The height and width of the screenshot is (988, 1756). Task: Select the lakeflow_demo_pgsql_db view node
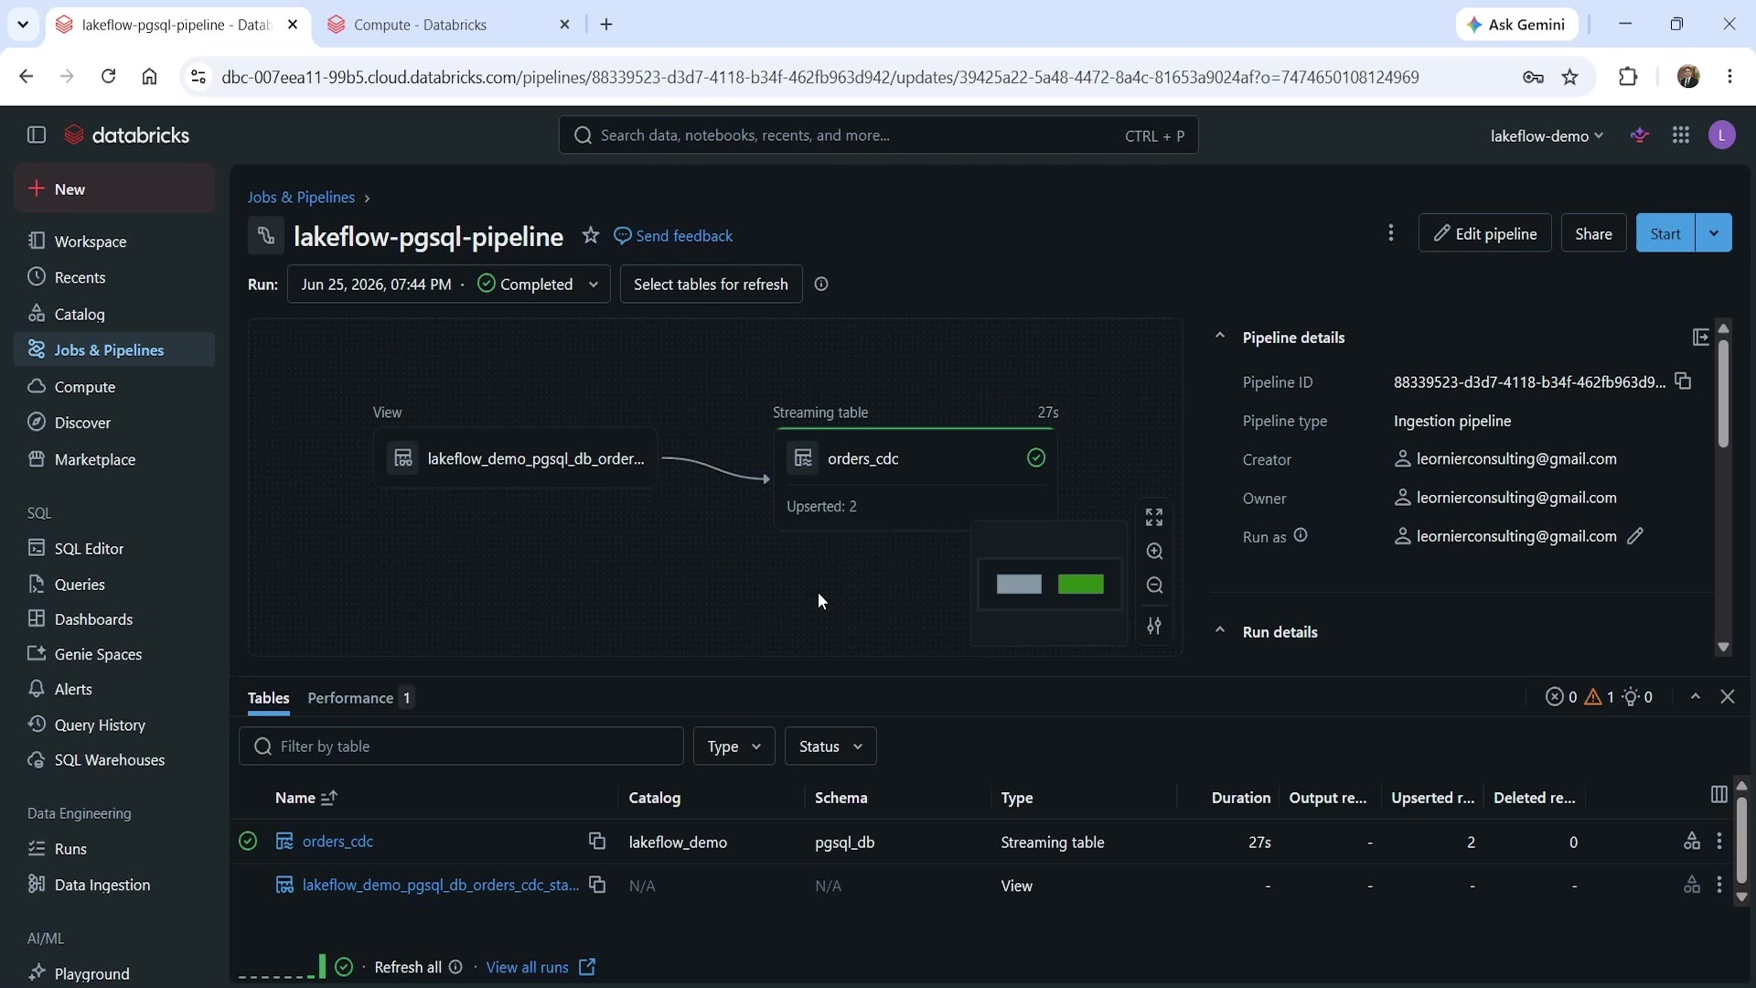click(x=516, y=458)
